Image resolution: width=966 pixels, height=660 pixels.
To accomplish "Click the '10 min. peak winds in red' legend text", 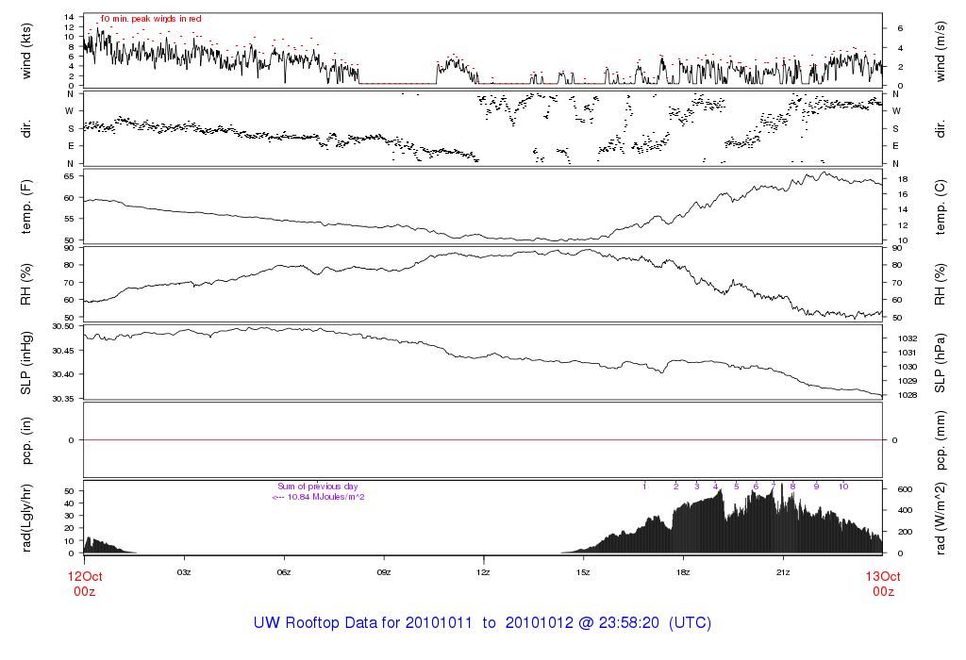I will click(x=150, y=19).
